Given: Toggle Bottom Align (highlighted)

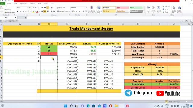Looking at the screenshot, I should coord(48,8).
